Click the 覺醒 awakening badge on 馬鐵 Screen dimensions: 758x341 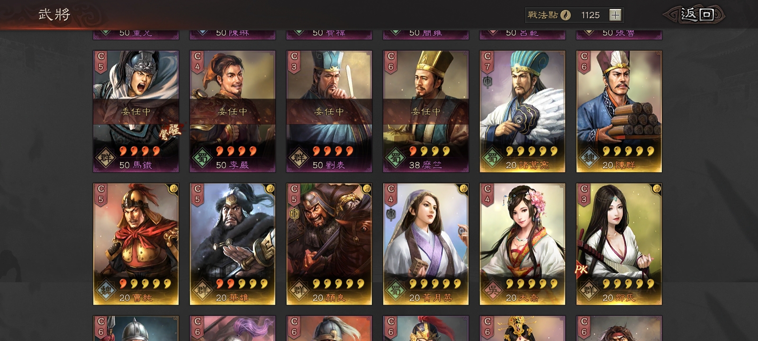click(170, 131)
